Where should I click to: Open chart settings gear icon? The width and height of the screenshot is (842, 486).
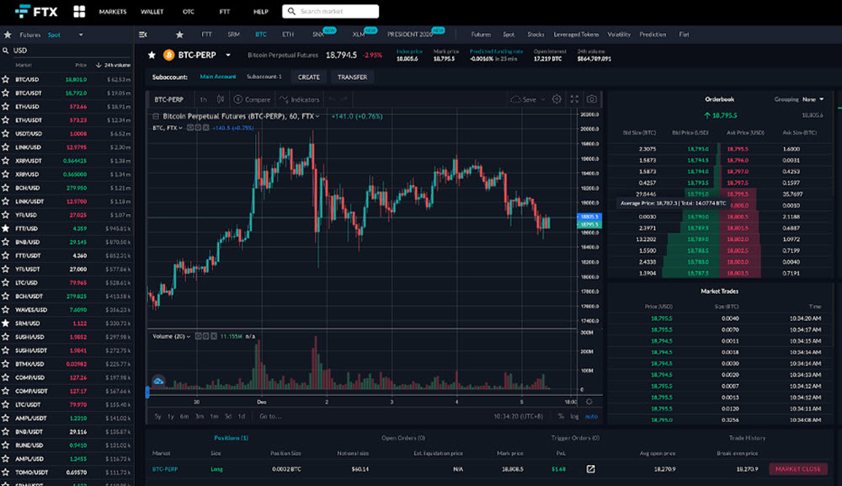coord(557,99)
